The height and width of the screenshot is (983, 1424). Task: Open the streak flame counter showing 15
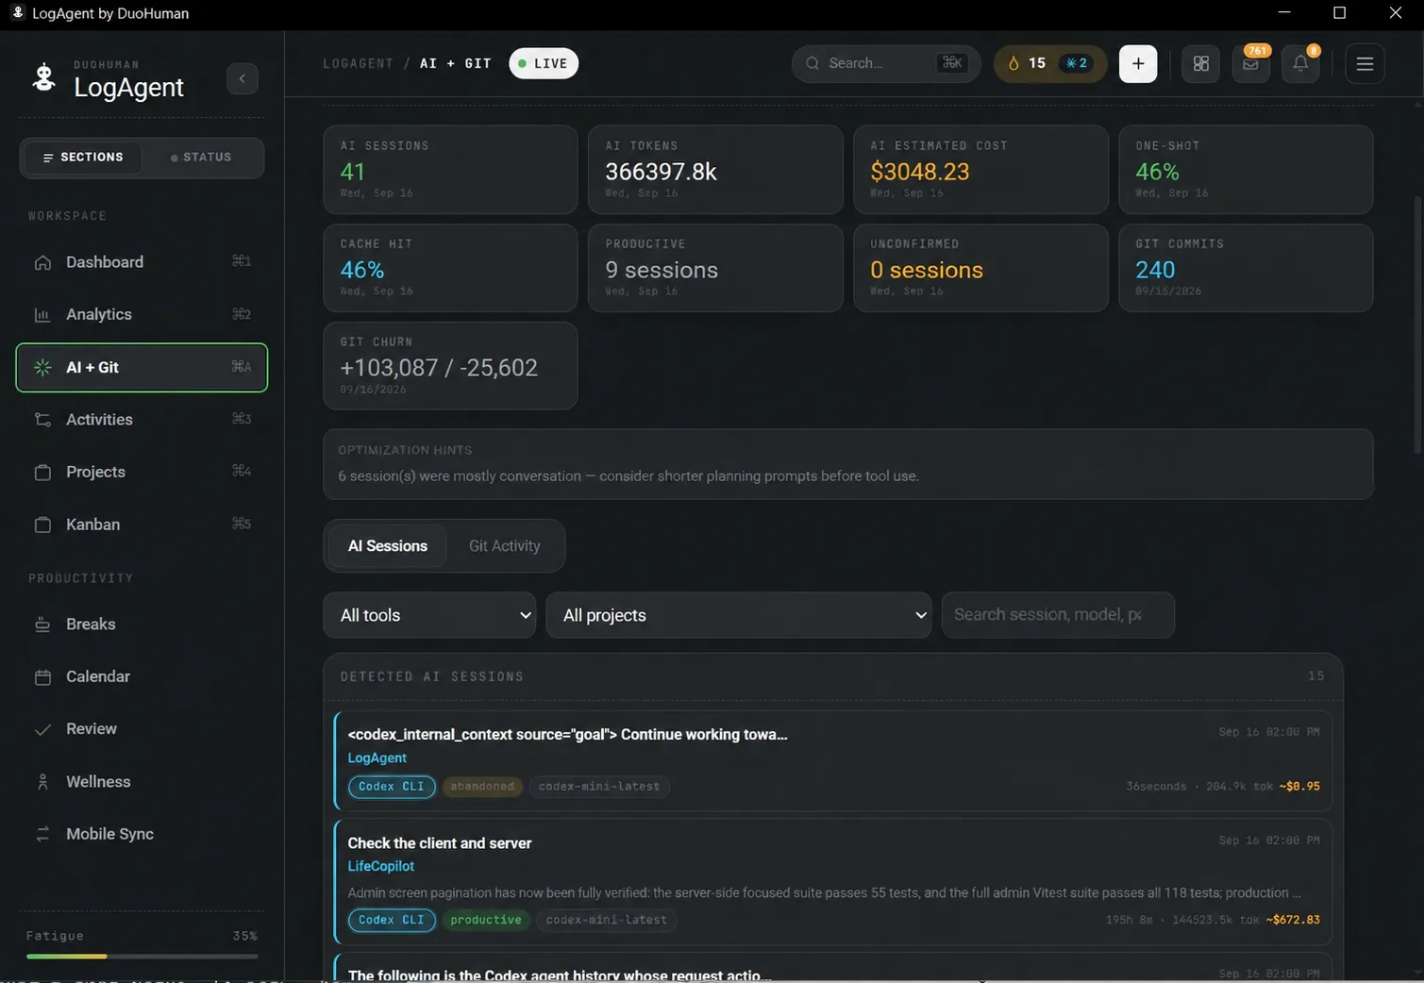point(1027,63)
